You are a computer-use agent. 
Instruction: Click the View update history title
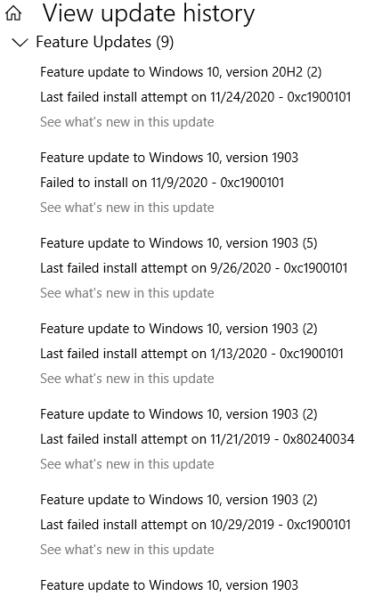[x=149, y=13]
